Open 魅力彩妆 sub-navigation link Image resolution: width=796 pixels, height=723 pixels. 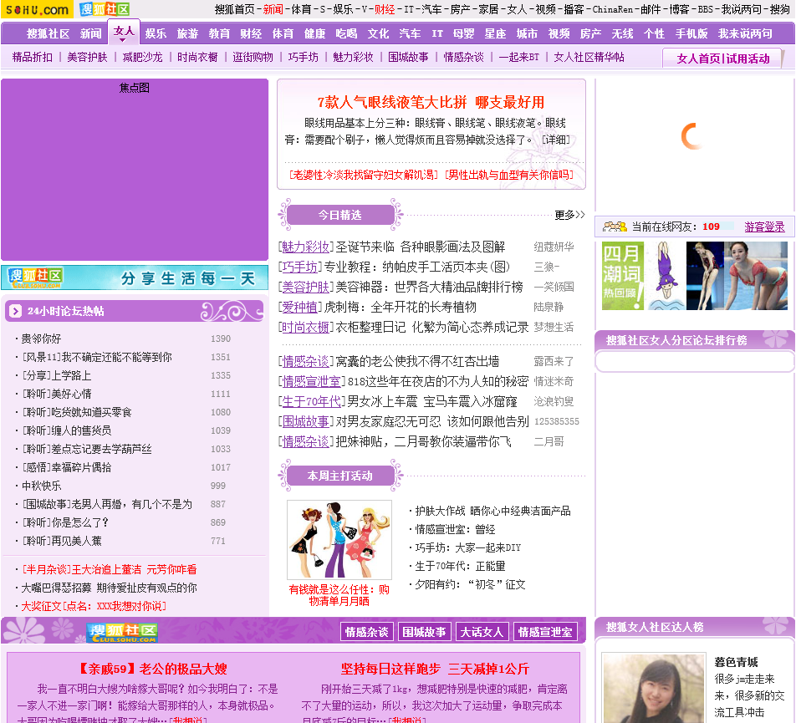pos(354,57)
